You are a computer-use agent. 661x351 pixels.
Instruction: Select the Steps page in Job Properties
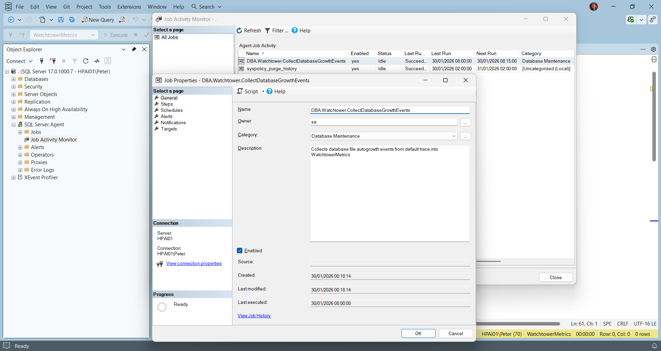(167, 104)
